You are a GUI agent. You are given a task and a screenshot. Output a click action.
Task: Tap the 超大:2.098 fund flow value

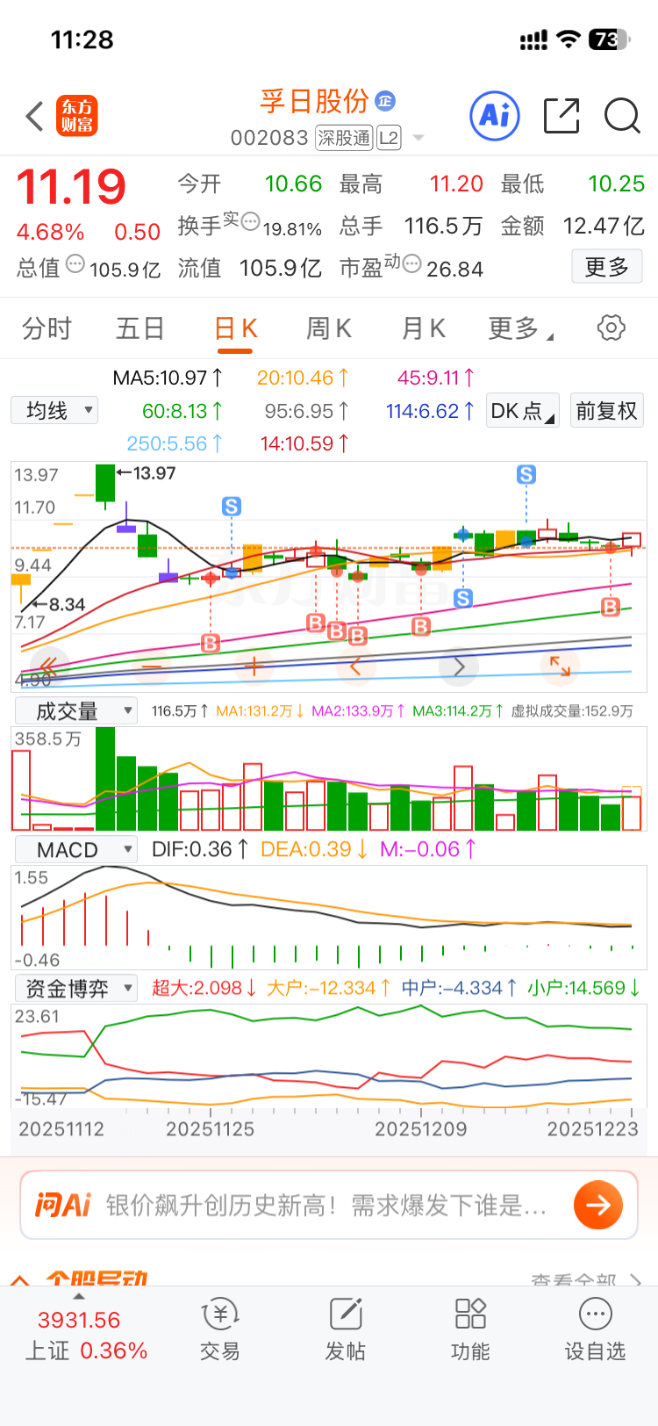point(204,988)
